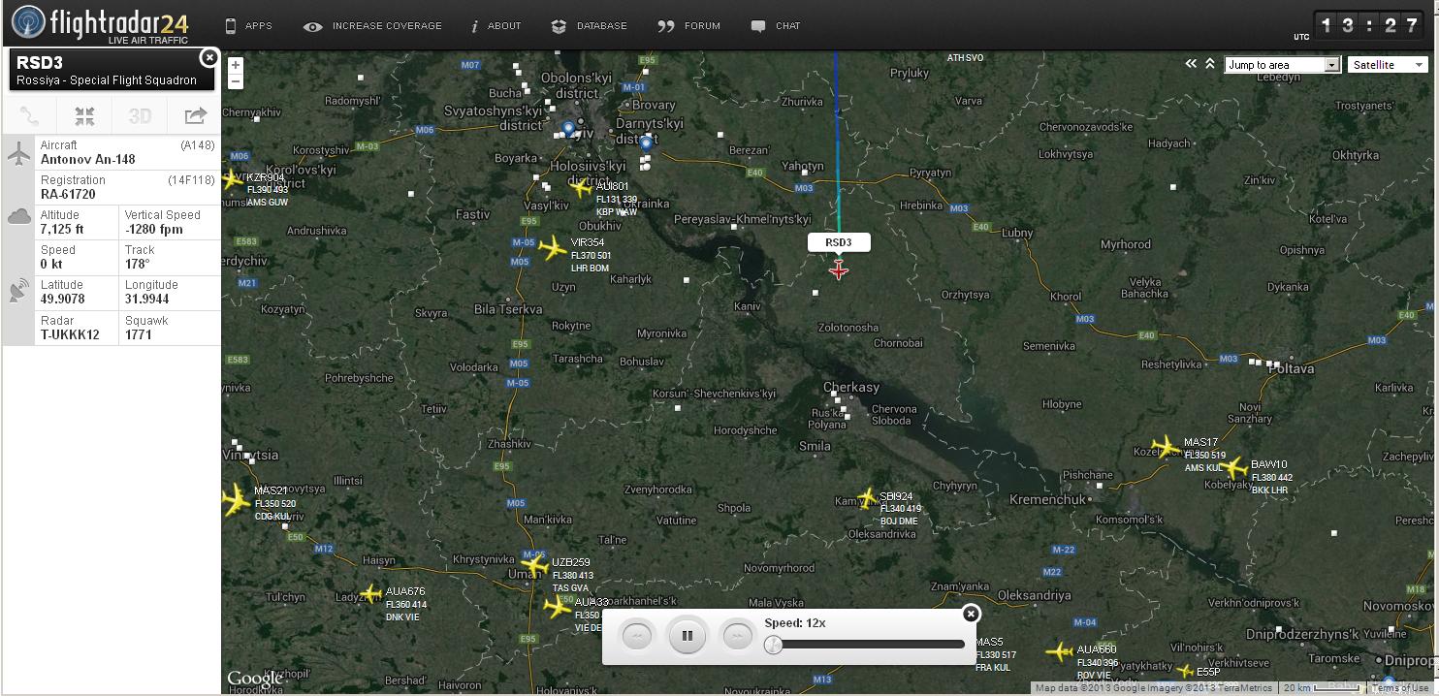Select the red RSD3 aircraft on map
The image size is (1439, 696).
click(x=839, y=270)
